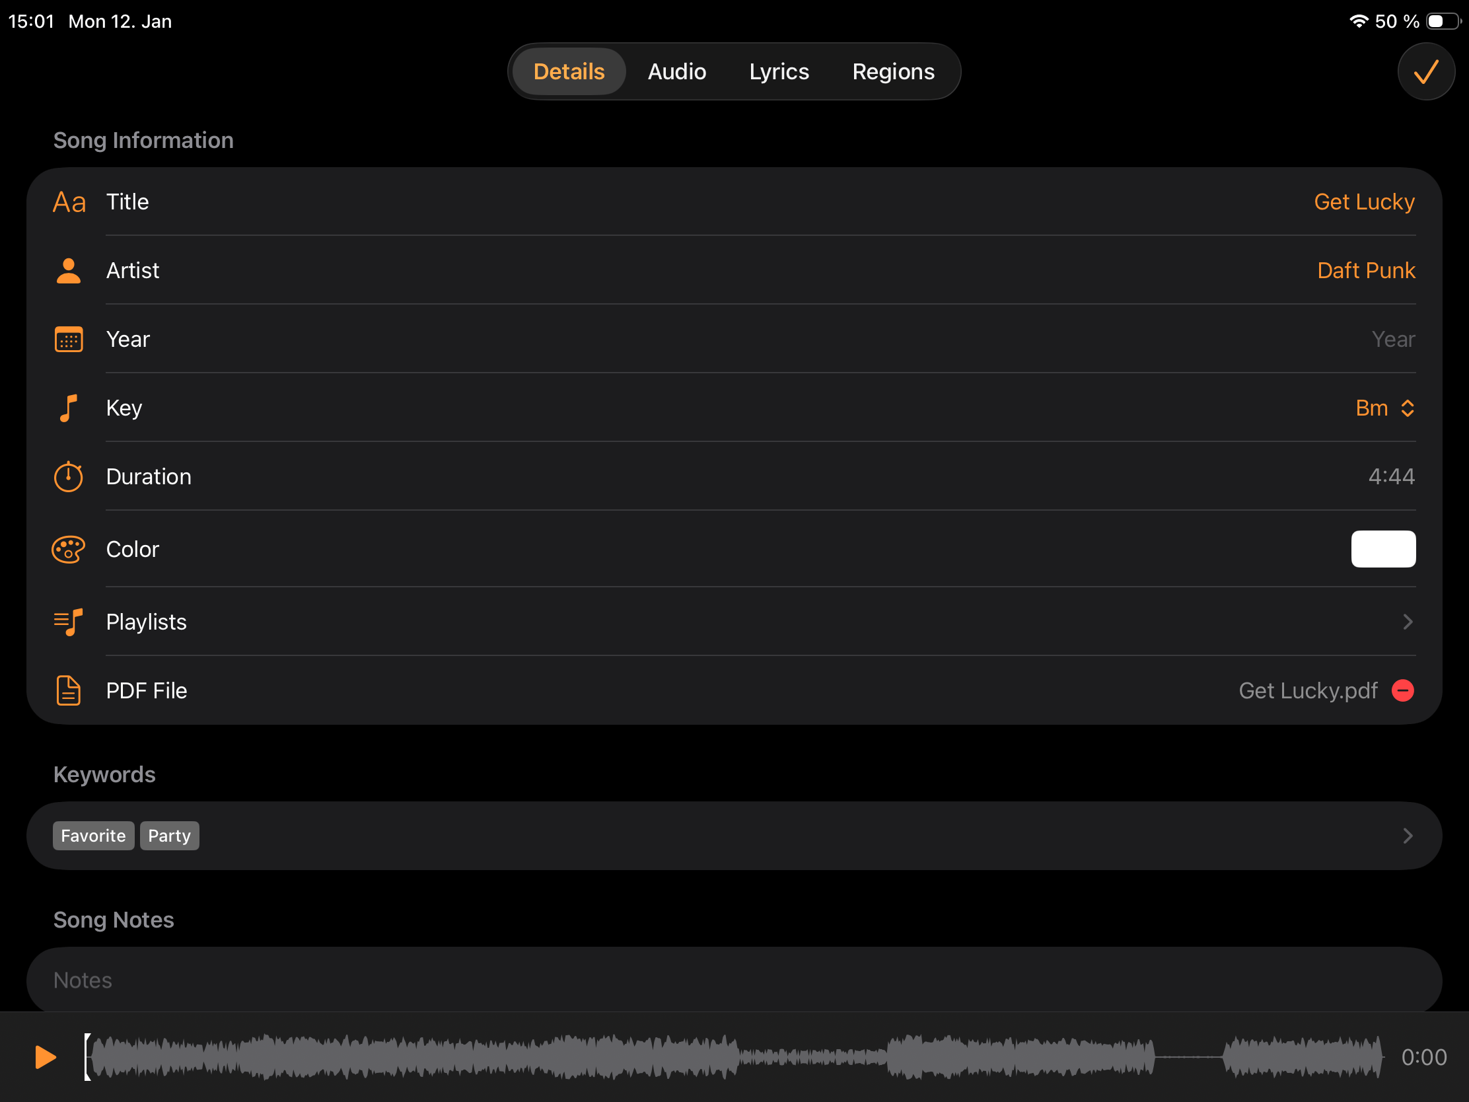Click the Playlists music list icon
The width and height of the screenshot is (1469, 1102).
click(68, 622)
